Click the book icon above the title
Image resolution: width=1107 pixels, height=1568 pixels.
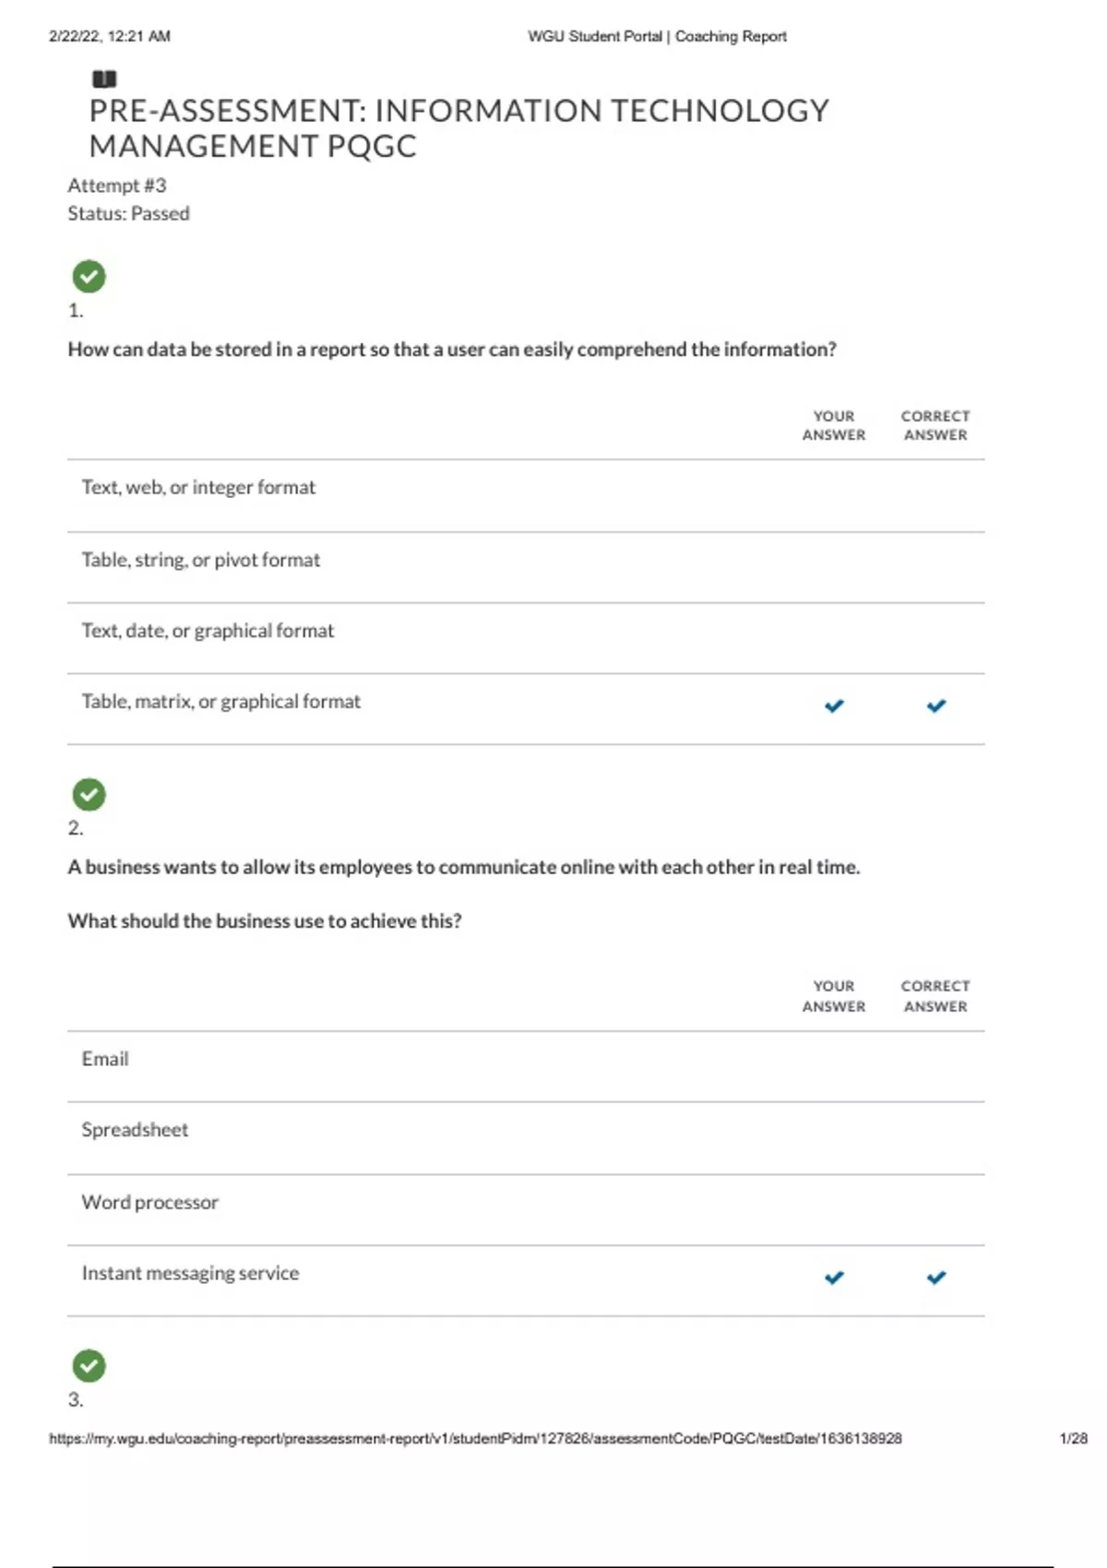pos(104,78)
